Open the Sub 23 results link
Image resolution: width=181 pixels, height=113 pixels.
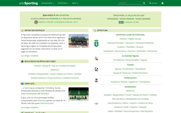(55, 66)
